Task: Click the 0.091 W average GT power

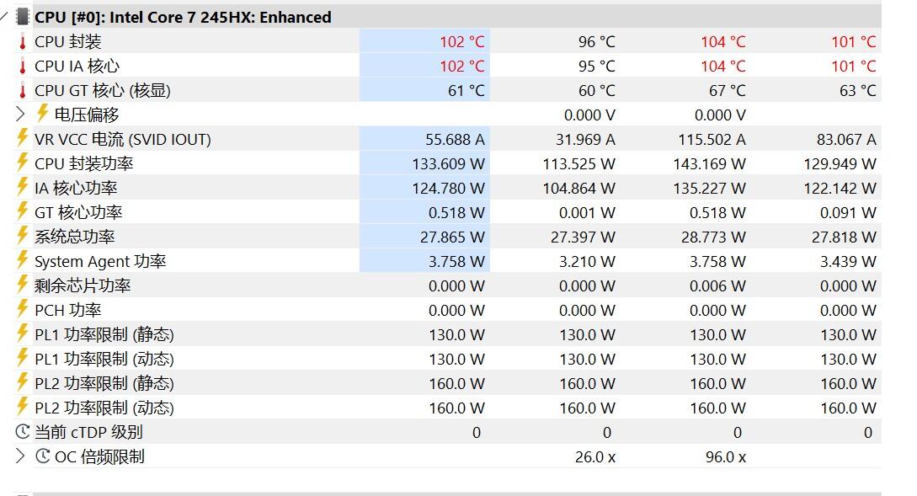Action: (848, 213)
